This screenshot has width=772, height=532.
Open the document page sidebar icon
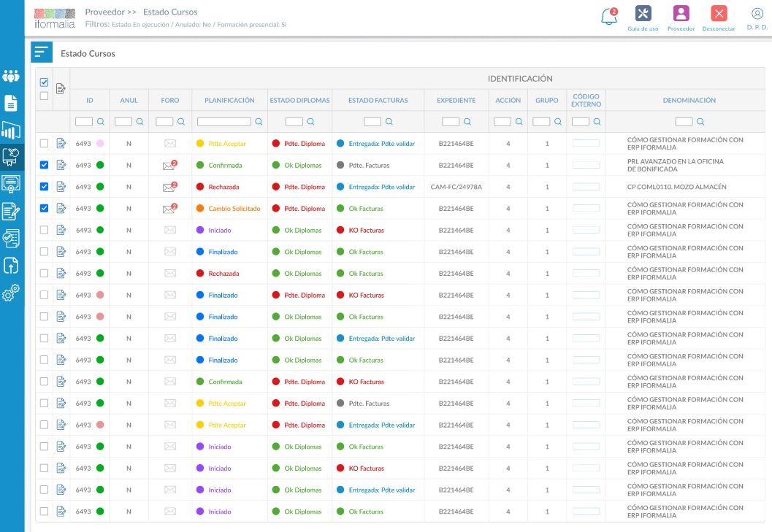[x=11, y=103]
